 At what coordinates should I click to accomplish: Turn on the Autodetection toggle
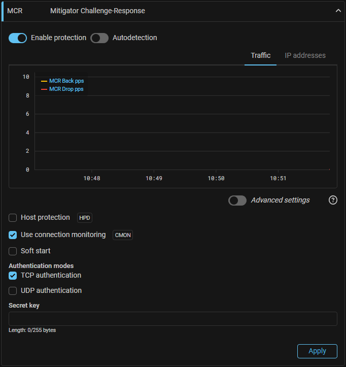pos(99,38)
